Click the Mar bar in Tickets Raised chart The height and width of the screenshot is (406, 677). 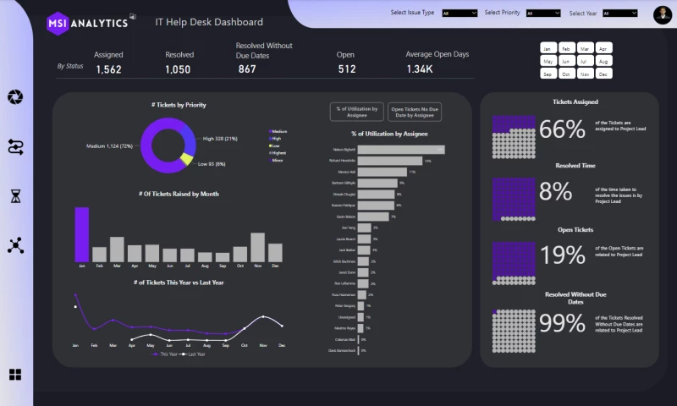[117, 250]
